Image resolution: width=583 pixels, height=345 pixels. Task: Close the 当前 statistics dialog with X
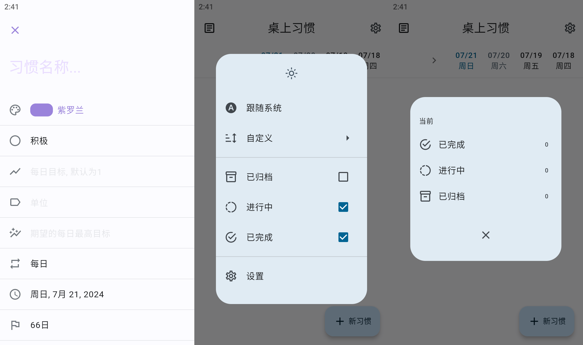click(486, 235)
